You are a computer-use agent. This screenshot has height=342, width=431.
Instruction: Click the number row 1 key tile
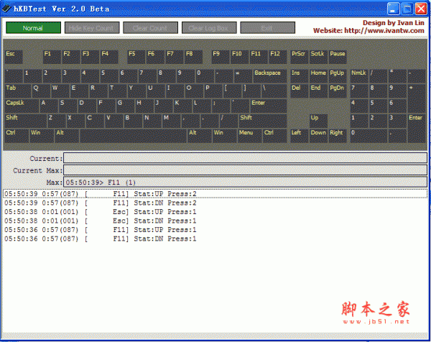33,76
